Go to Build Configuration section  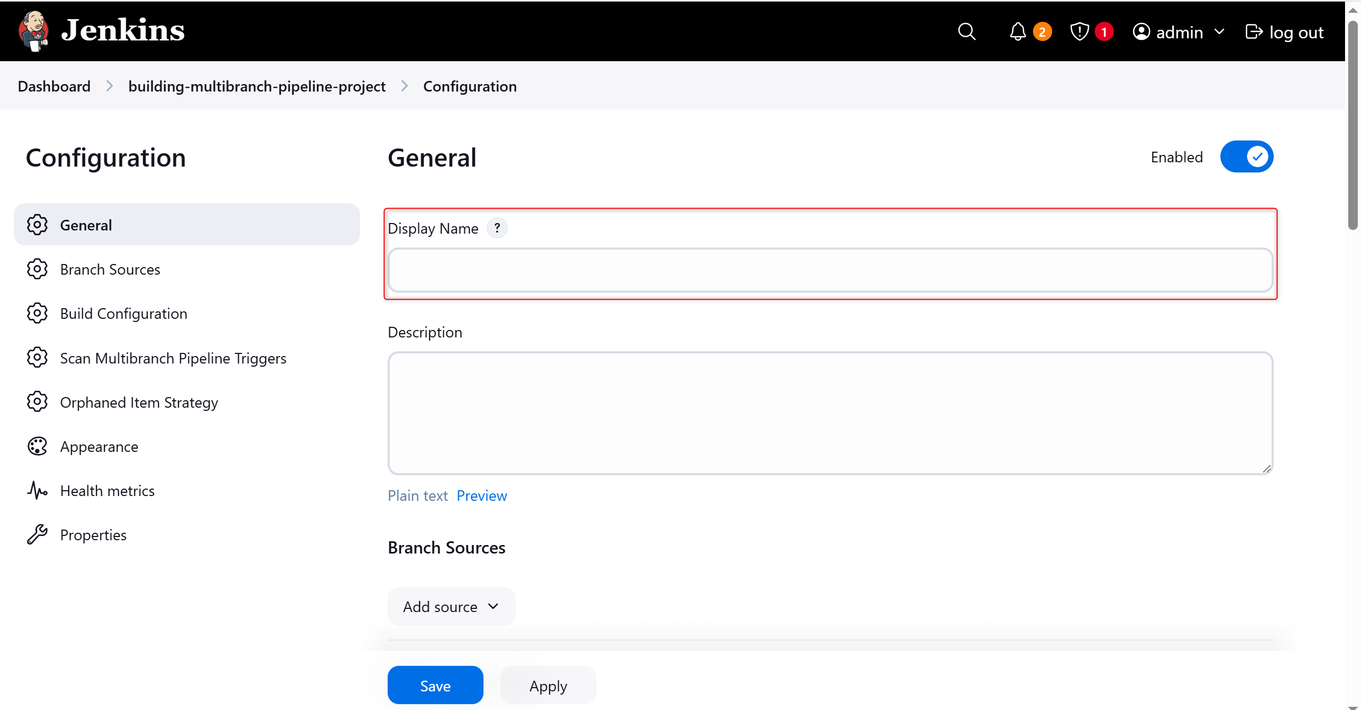click(187, 313)
